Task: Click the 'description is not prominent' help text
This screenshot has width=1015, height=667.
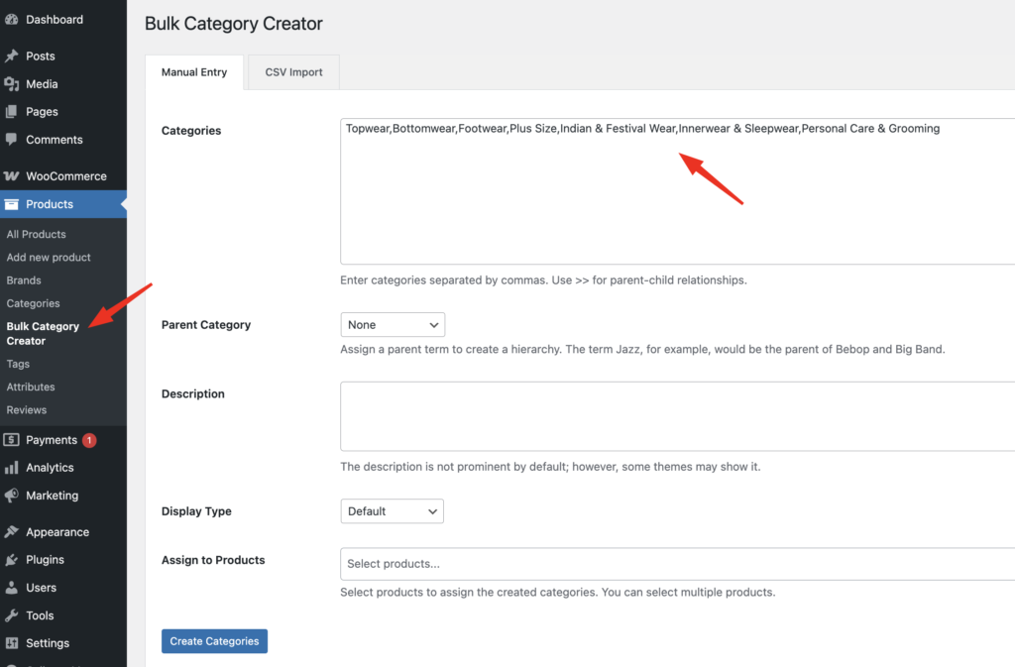Action: point(550,467)
